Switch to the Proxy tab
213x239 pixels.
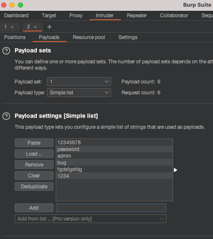coord(76,15)
